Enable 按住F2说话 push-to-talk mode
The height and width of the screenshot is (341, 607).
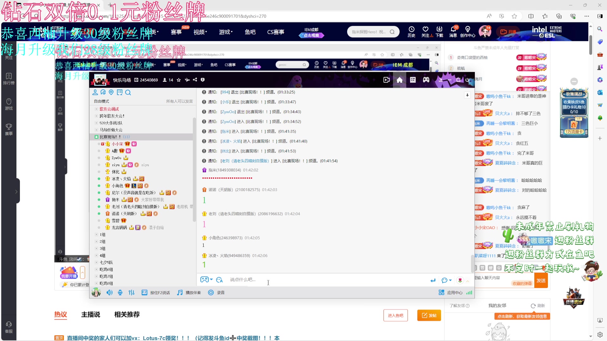pos(156,293)
